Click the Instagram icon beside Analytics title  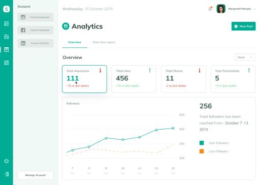coord(66,26)
